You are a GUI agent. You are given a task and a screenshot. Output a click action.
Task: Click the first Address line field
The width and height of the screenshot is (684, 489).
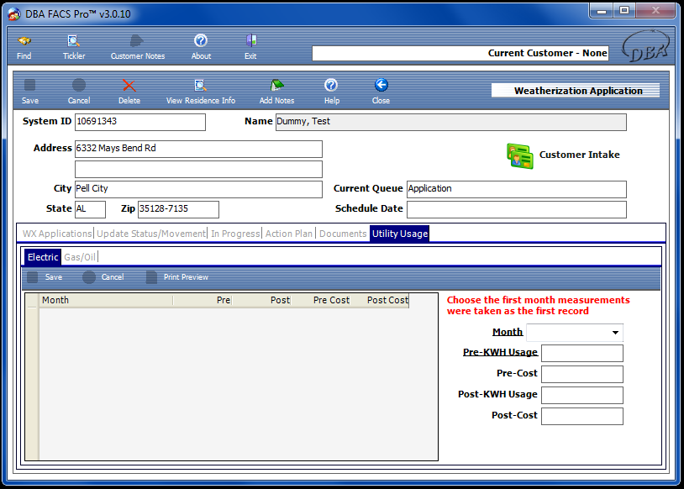(198, 149)
